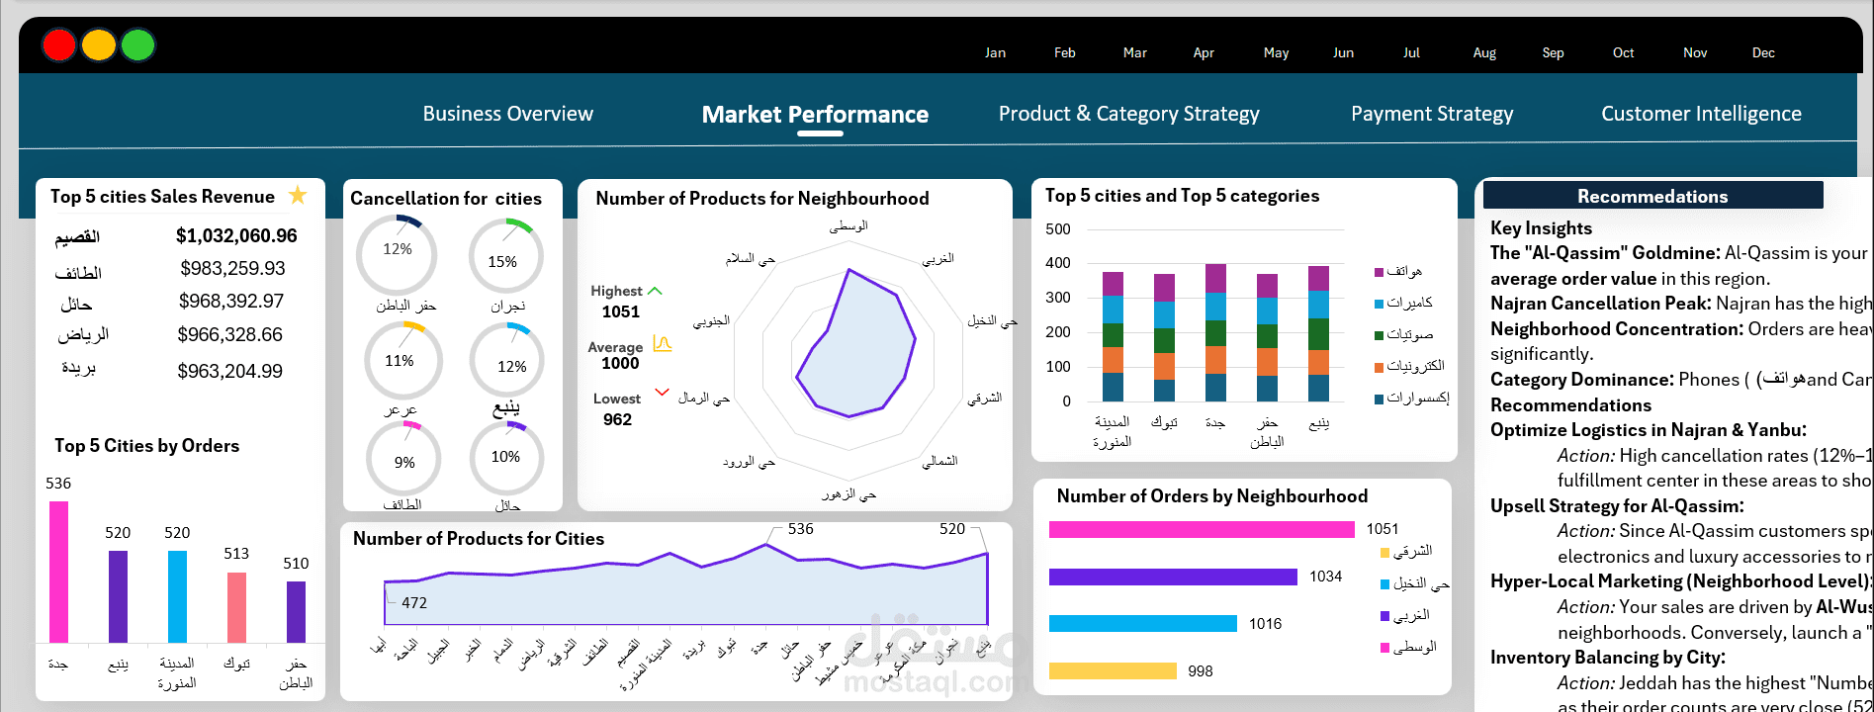Switch to Product & Category Strategy tab
Screen dimensions: 1874x712
tap(1128, 114)
